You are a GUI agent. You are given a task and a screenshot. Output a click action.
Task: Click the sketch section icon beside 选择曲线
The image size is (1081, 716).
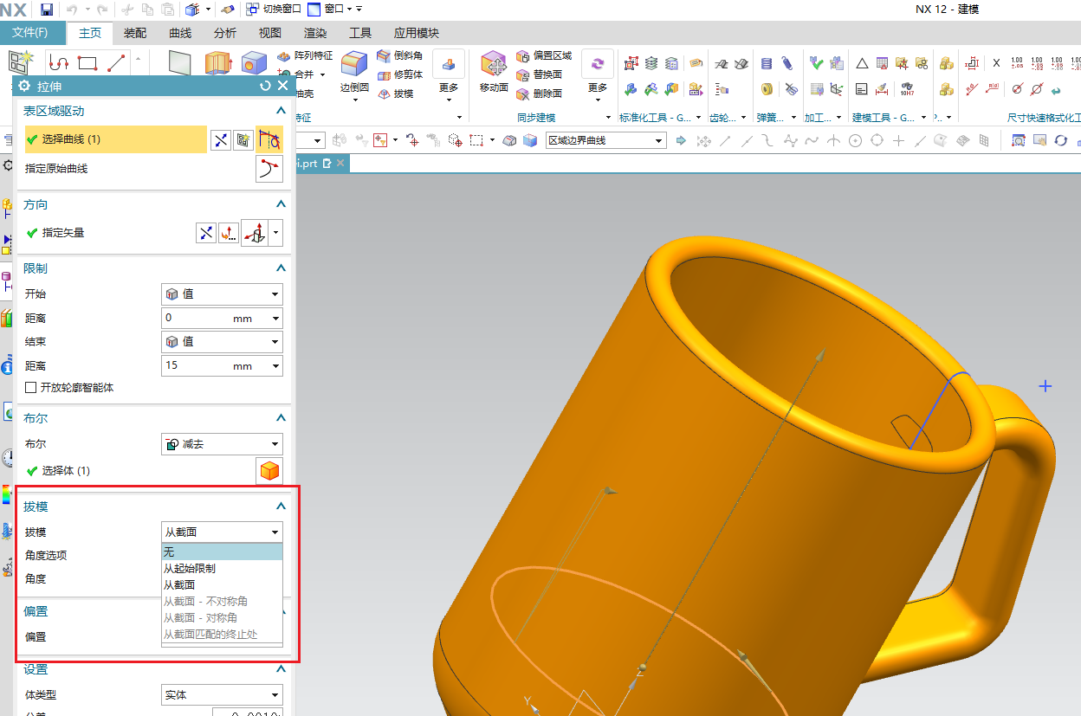click(244, 139)
